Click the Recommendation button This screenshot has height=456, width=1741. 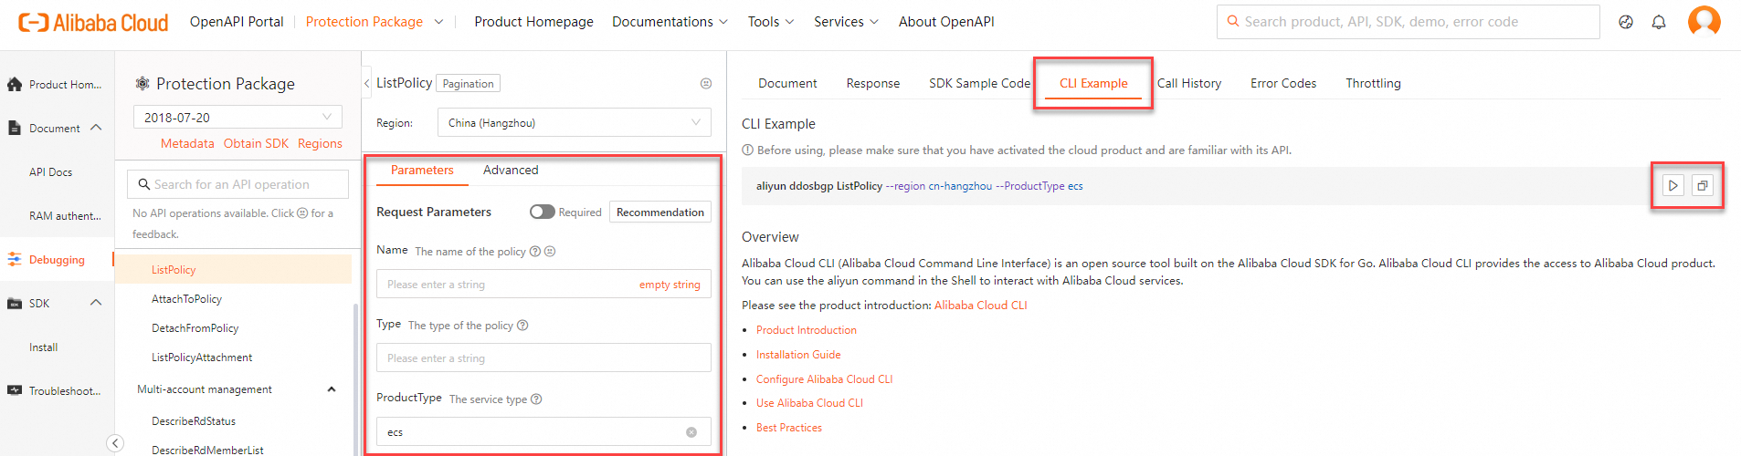point(659,212)
